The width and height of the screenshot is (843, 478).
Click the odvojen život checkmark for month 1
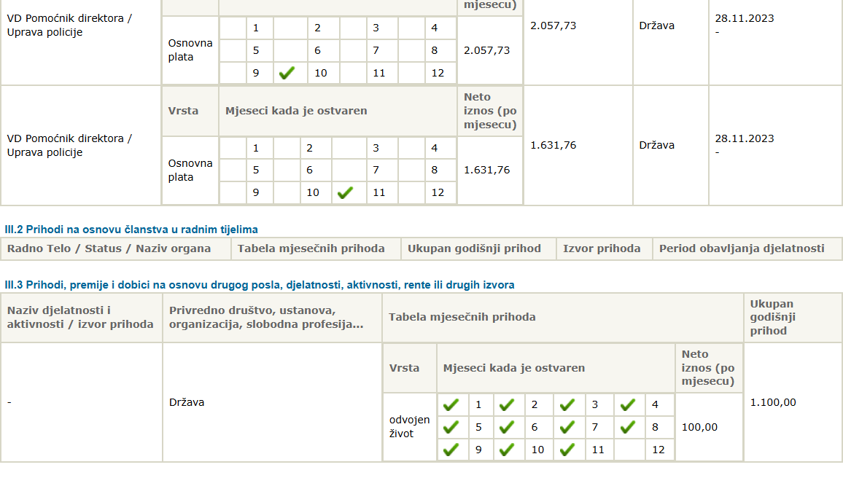click(451, 404)
